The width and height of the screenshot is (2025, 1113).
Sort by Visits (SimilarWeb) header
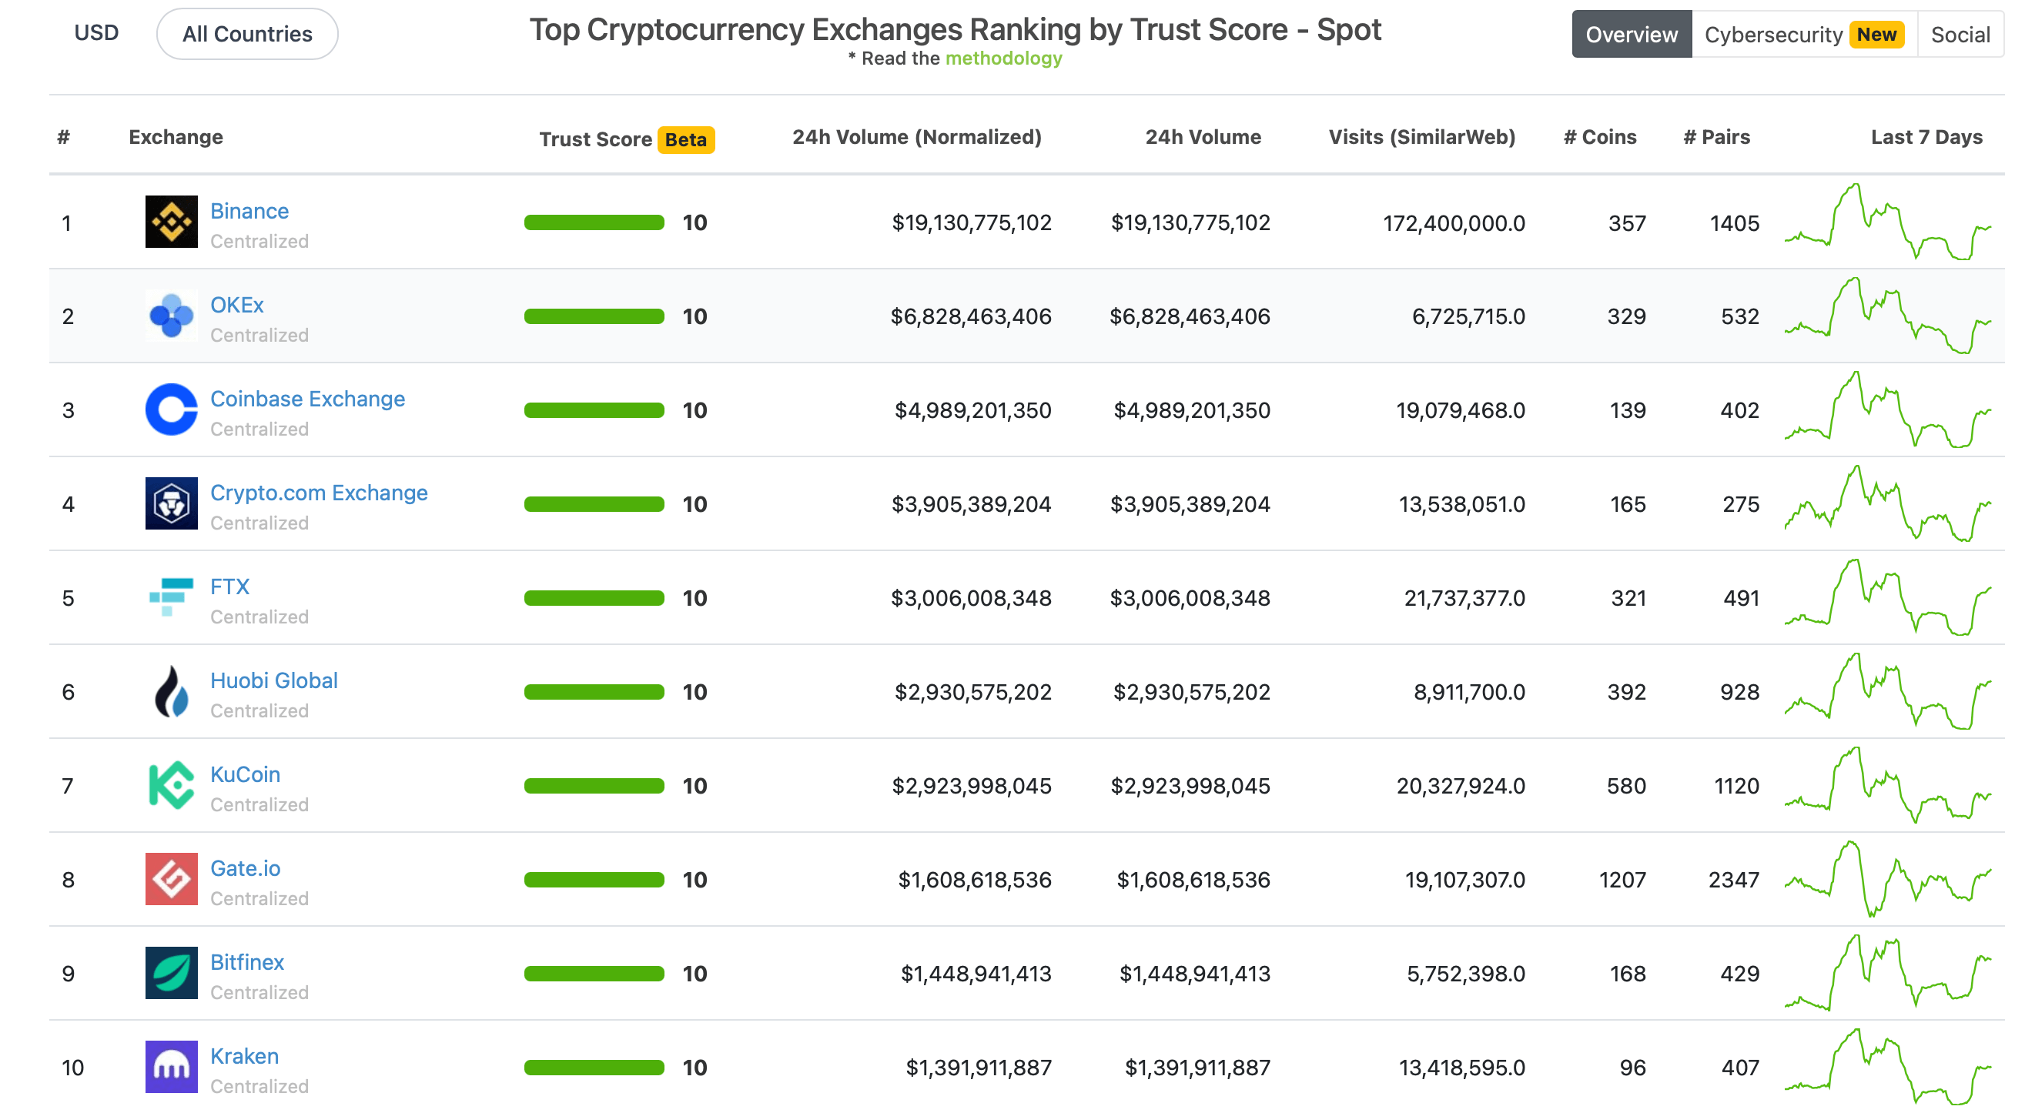(1421, 137)
